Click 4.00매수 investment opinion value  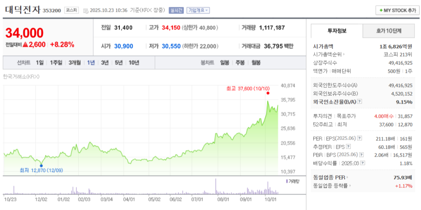point(384,116)
